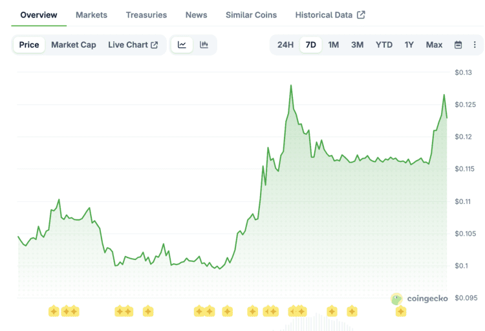Switch to candlestick chart view icon

[204, 45]
